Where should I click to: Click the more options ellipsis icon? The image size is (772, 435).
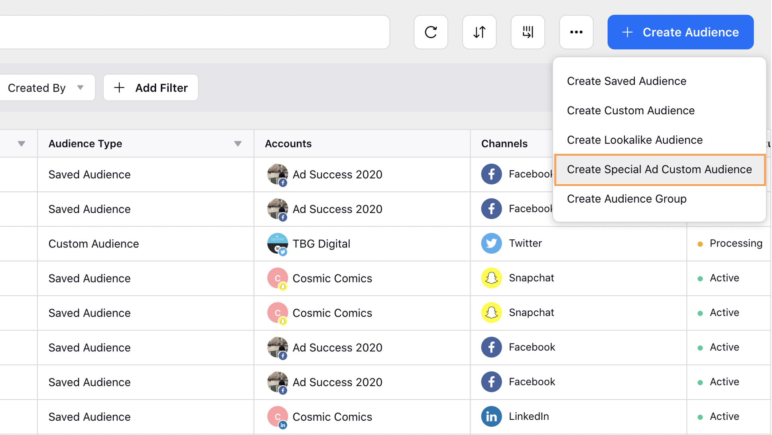575,32
